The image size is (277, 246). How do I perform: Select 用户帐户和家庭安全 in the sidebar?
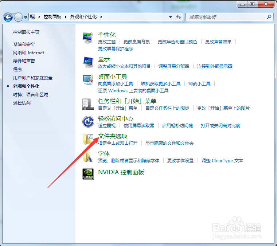point(33,78)
